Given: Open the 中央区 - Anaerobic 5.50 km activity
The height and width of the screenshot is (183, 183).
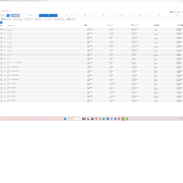Looking at the screenshot, I should click(x=13, y=67).
